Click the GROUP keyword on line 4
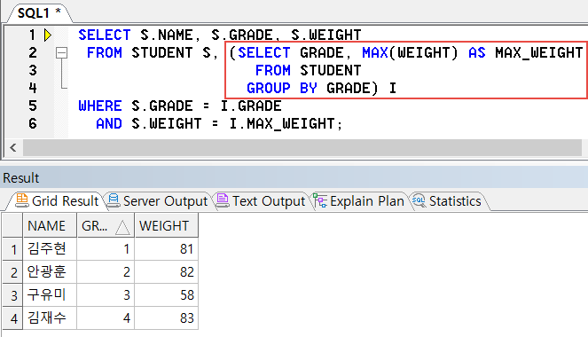588x337 pixels. point(269,89)
